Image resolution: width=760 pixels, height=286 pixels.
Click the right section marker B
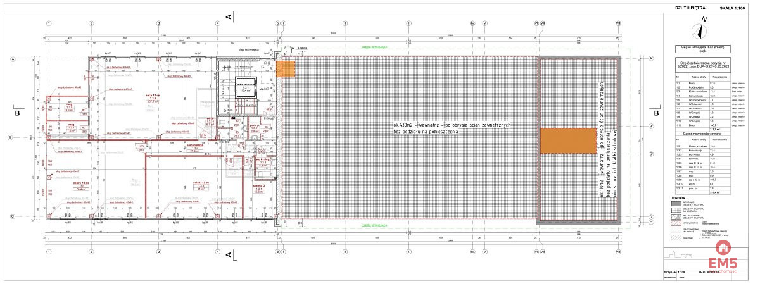657,113
